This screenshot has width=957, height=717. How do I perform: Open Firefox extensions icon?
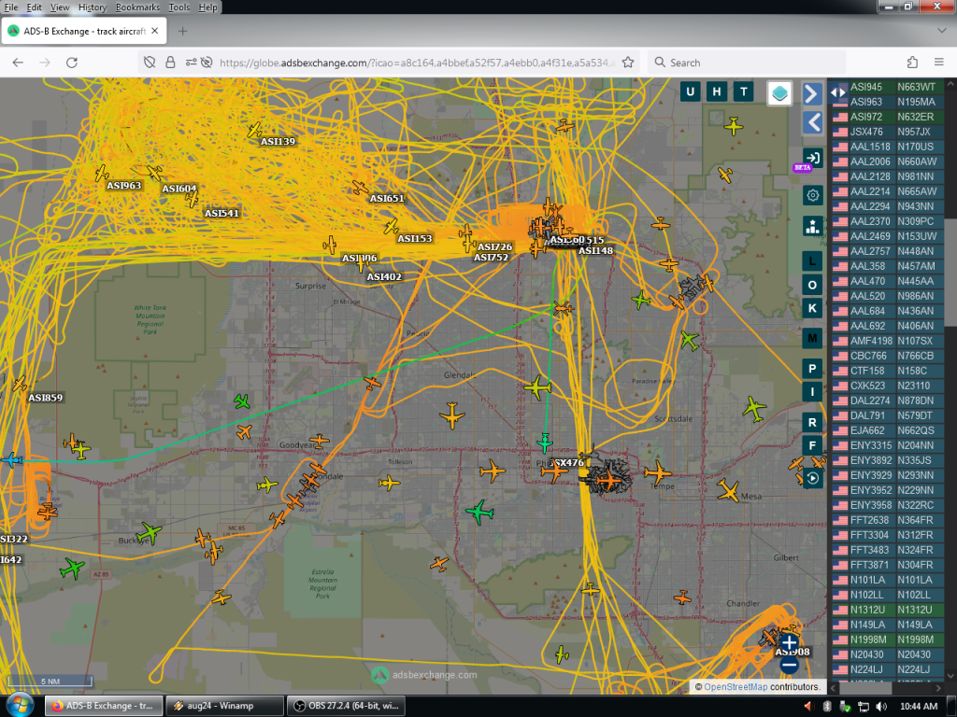point(912,63)
